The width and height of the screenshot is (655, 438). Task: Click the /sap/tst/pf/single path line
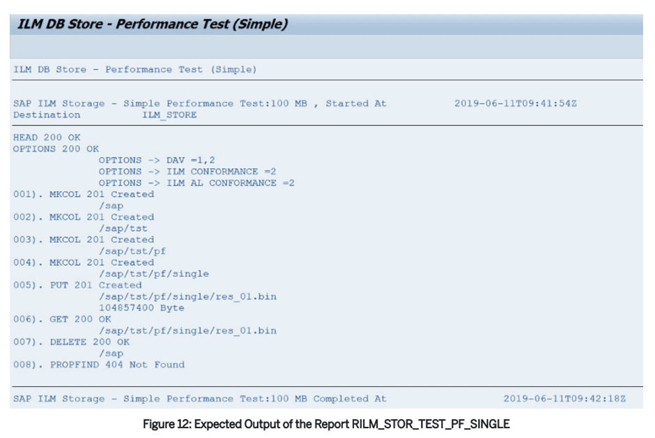[x=153, y=273]
